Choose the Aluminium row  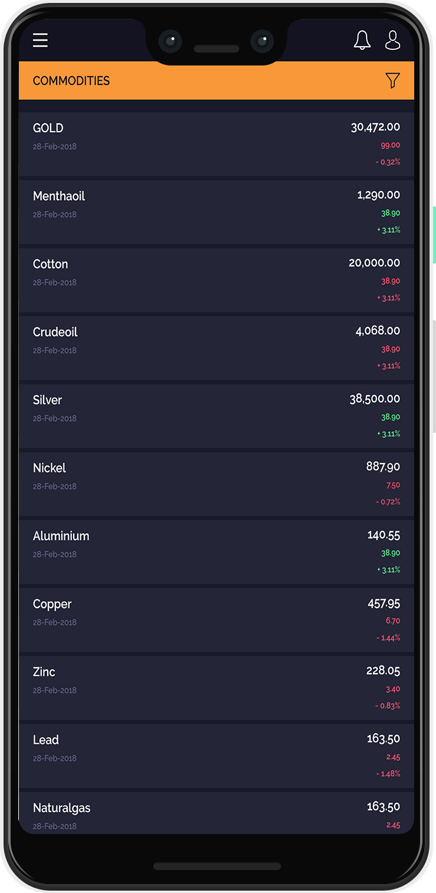tap(216, 551)
